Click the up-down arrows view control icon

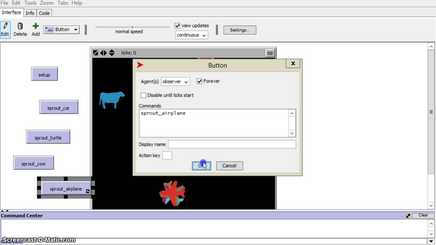[x=112, y=53]
